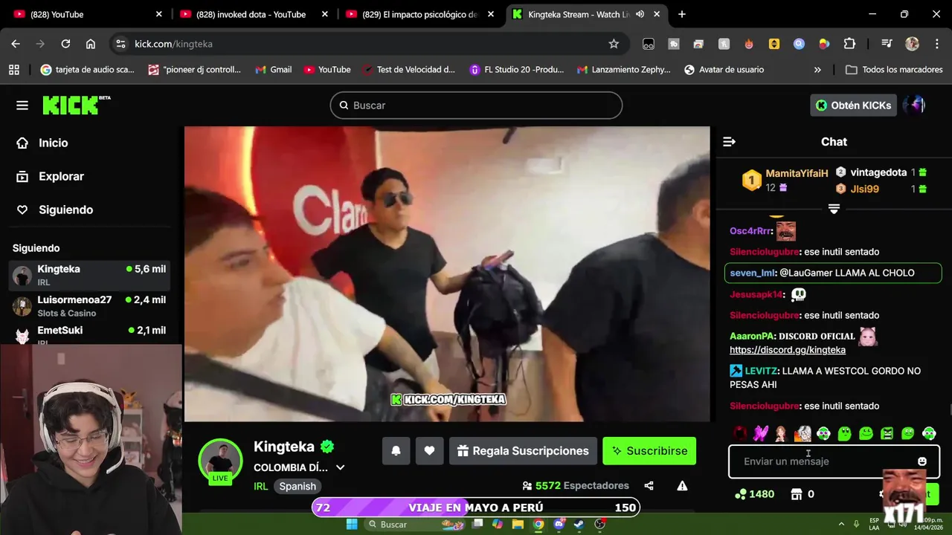Image resolution: width=952 pixels, height=535 pixels.
Task: Click the seven_lml highlighted chat message
Action: pos(833,273)
